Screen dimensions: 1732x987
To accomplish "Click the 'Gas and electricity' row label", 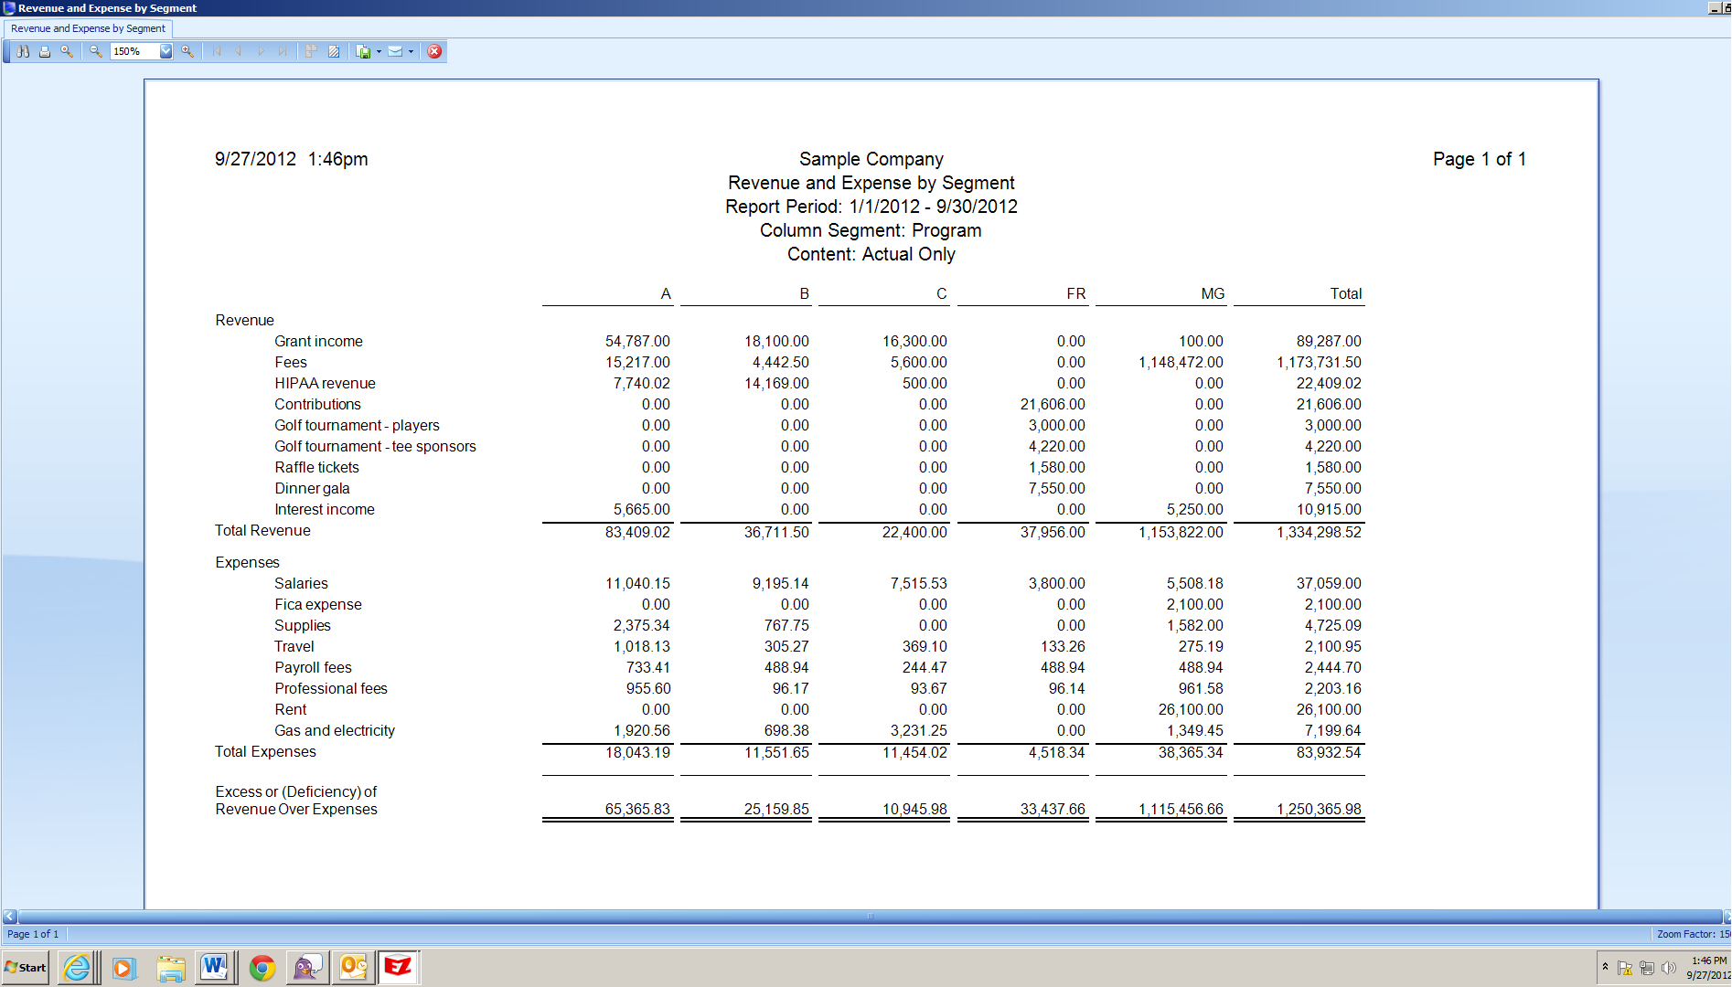I will (335, 731).
